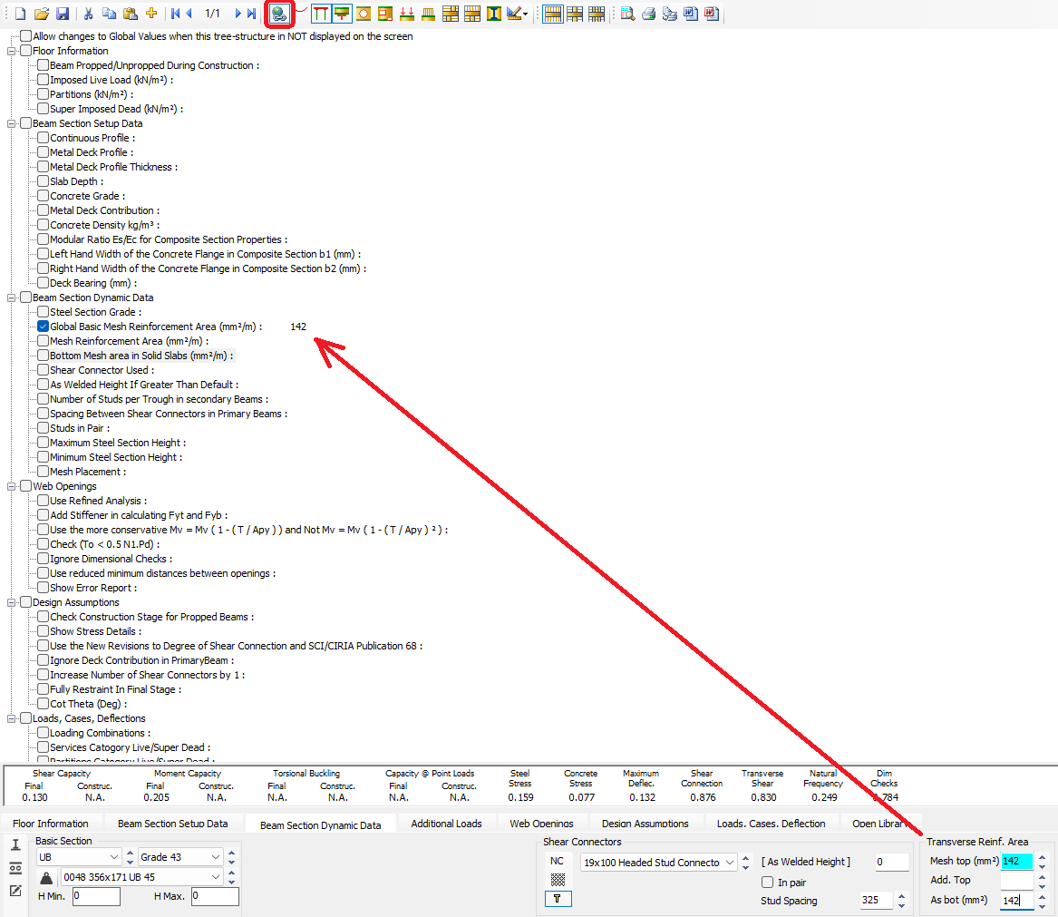Select the headed stud T button

[x=558, y=899]
